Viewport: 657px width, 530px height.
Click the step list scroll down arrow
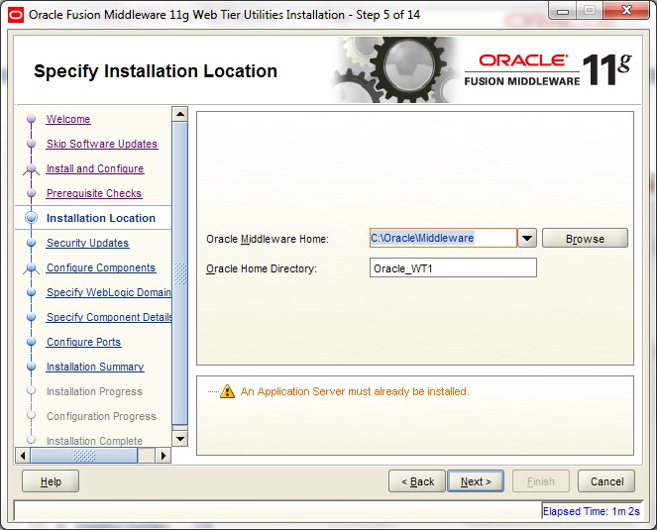point(180,439)
